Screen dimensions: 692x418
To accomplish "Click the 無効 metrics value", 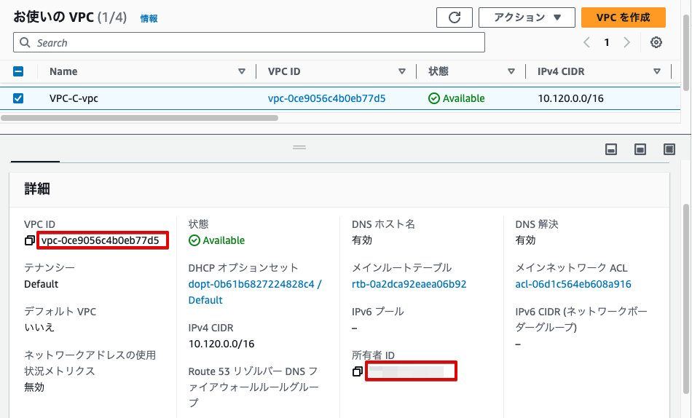I will (x=34, y=387).
